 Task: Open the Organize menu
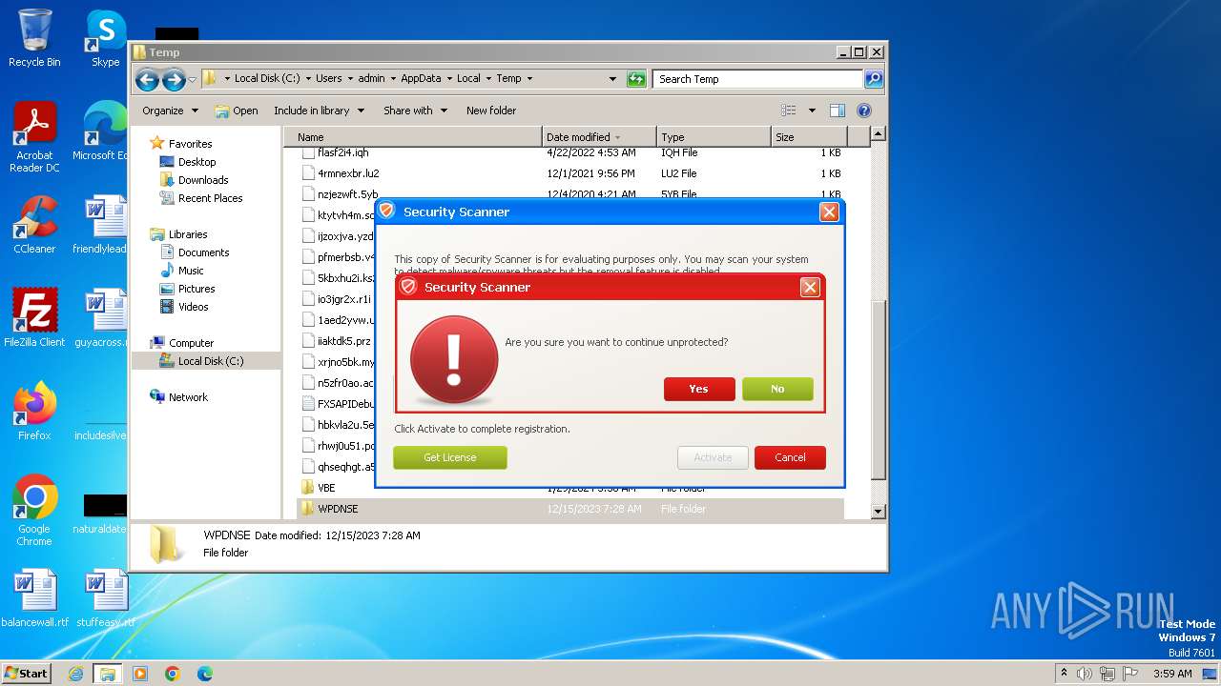[171, 111]
